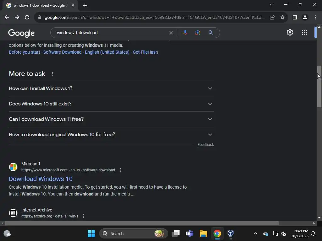Open Google apps grid
The width and height of the screenshot is (322, 241).
(304, 32)
